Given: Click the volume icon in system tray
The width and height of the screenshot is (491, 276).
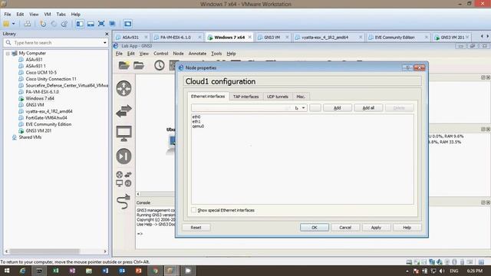Looking at the screenshot, I should click(x=442, y=271).
